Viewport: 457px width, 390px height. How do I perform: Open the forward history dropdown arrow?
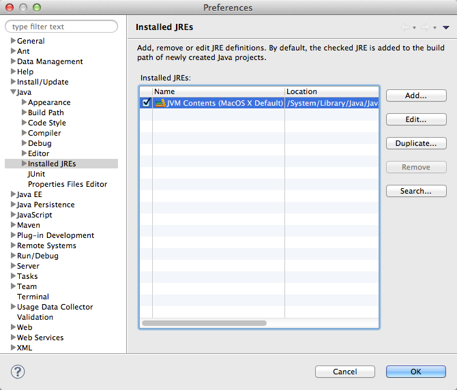pos(434,28)
